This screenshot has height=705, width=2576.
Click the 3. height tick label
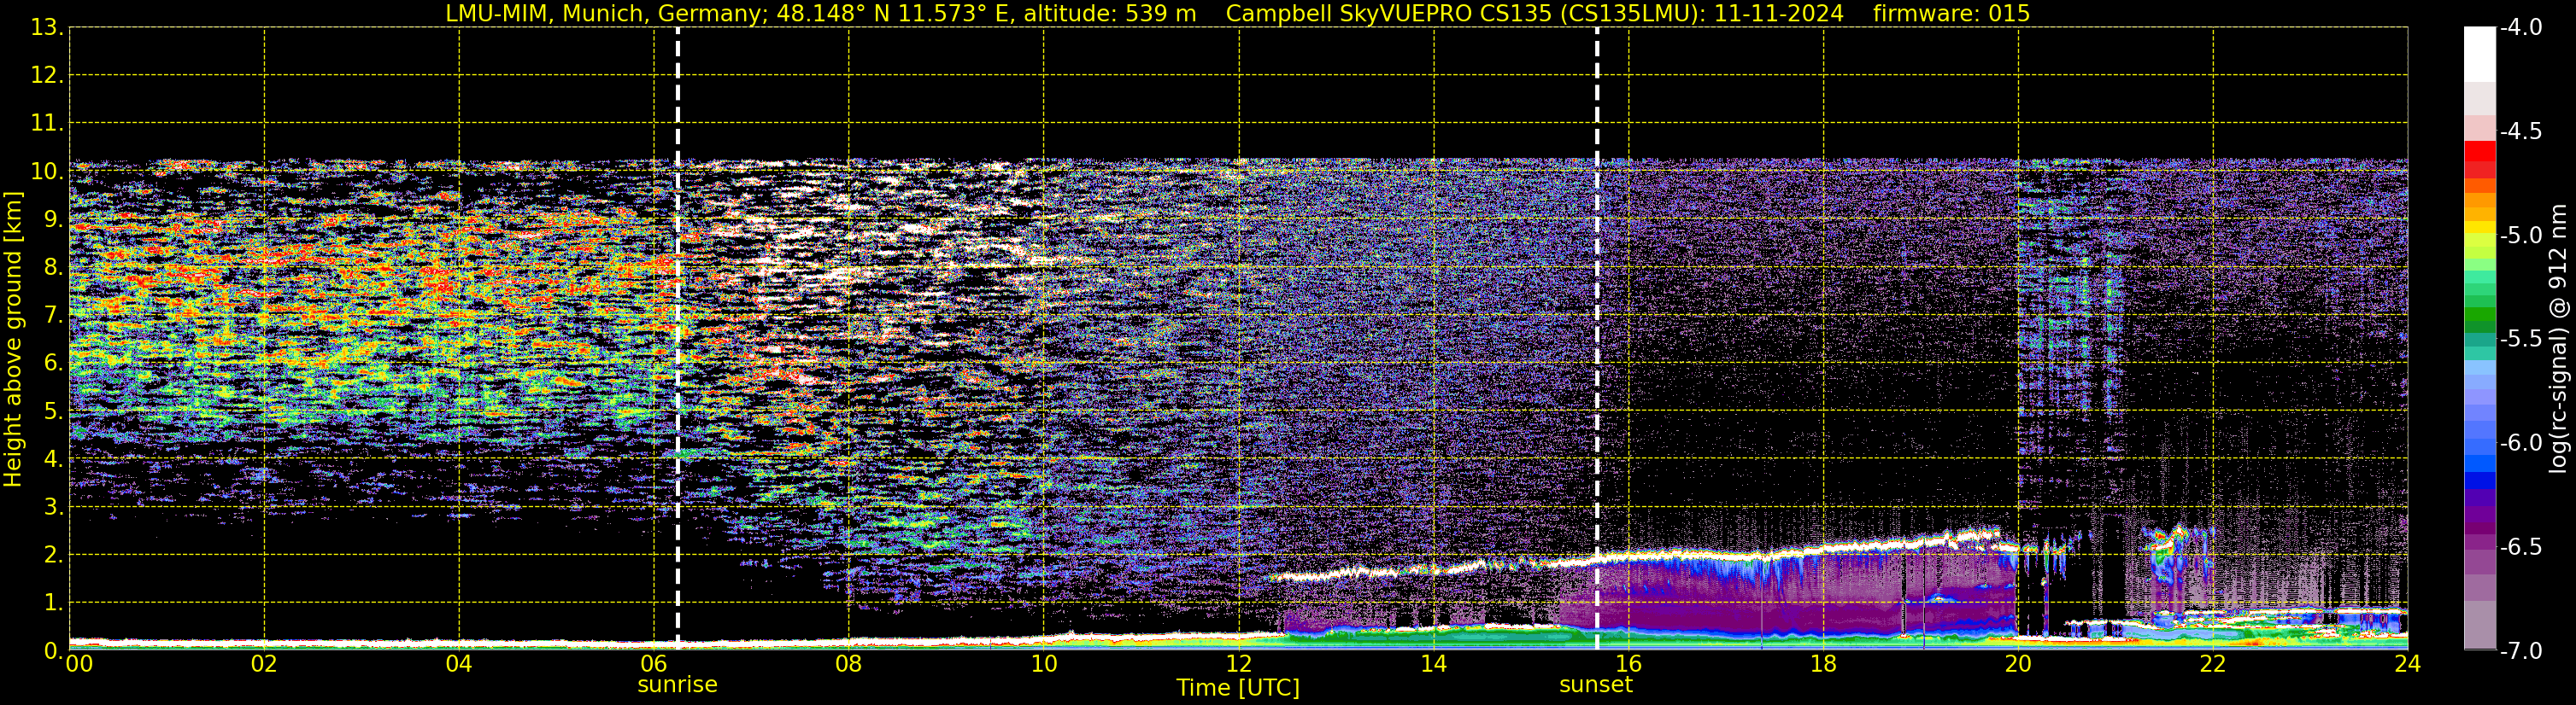(53, 506)
